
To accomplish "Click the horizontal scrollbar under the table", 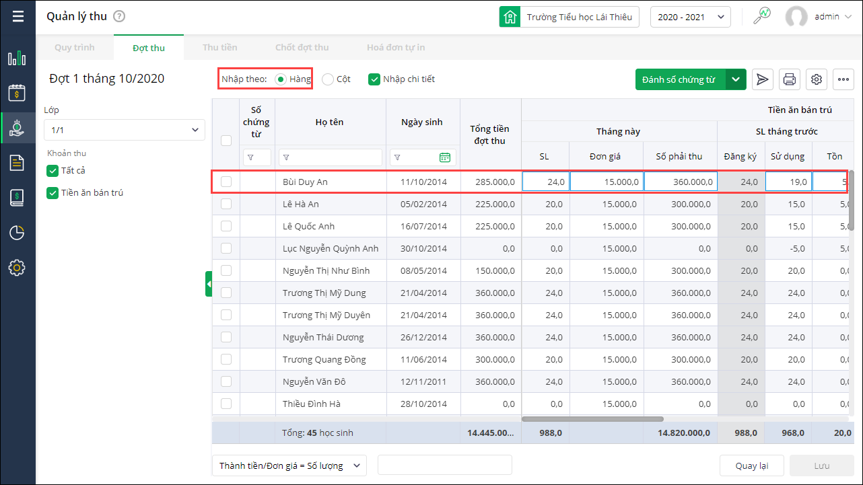I will [592, 419].
